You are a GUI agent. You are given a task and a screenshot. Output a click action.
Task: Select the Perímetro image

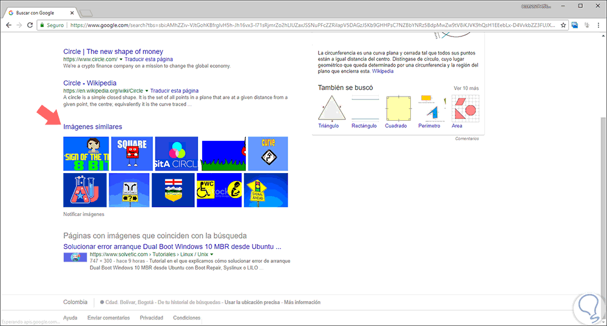pyautogui.click(x=432, y=108)
